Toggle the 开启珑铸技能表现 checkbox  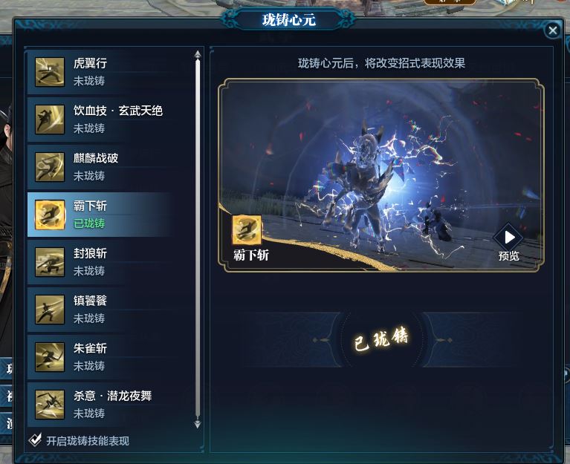(35, 440)
